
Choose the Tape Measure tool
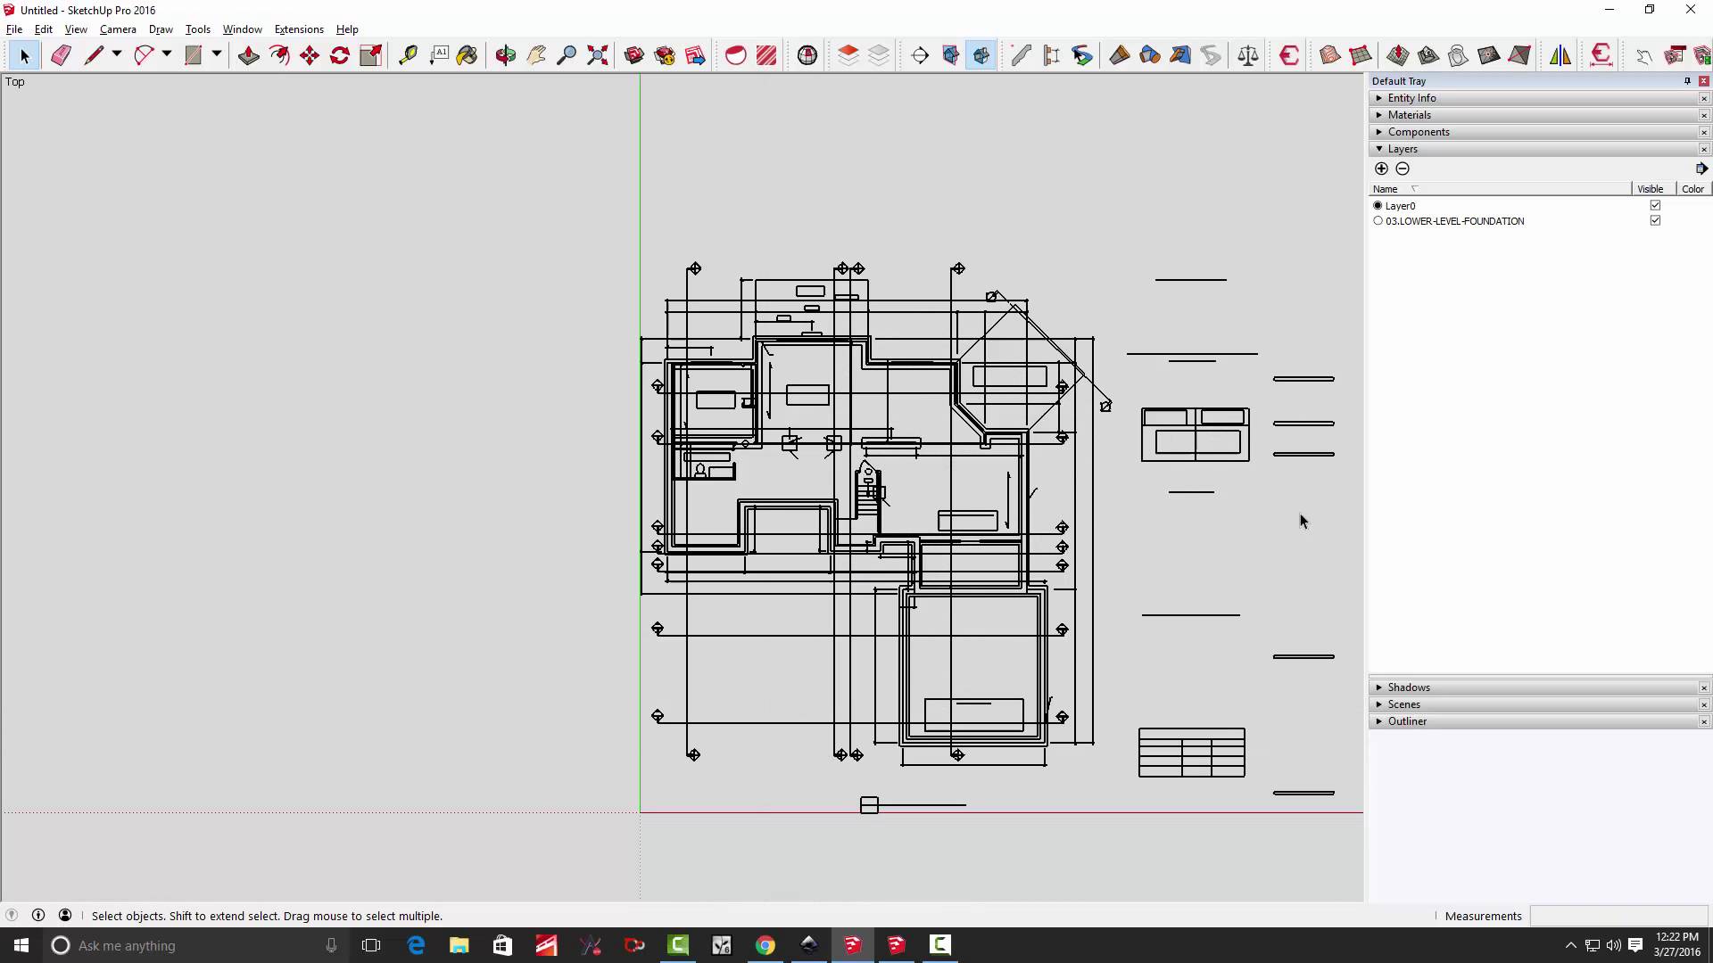[x=408, y=55]
